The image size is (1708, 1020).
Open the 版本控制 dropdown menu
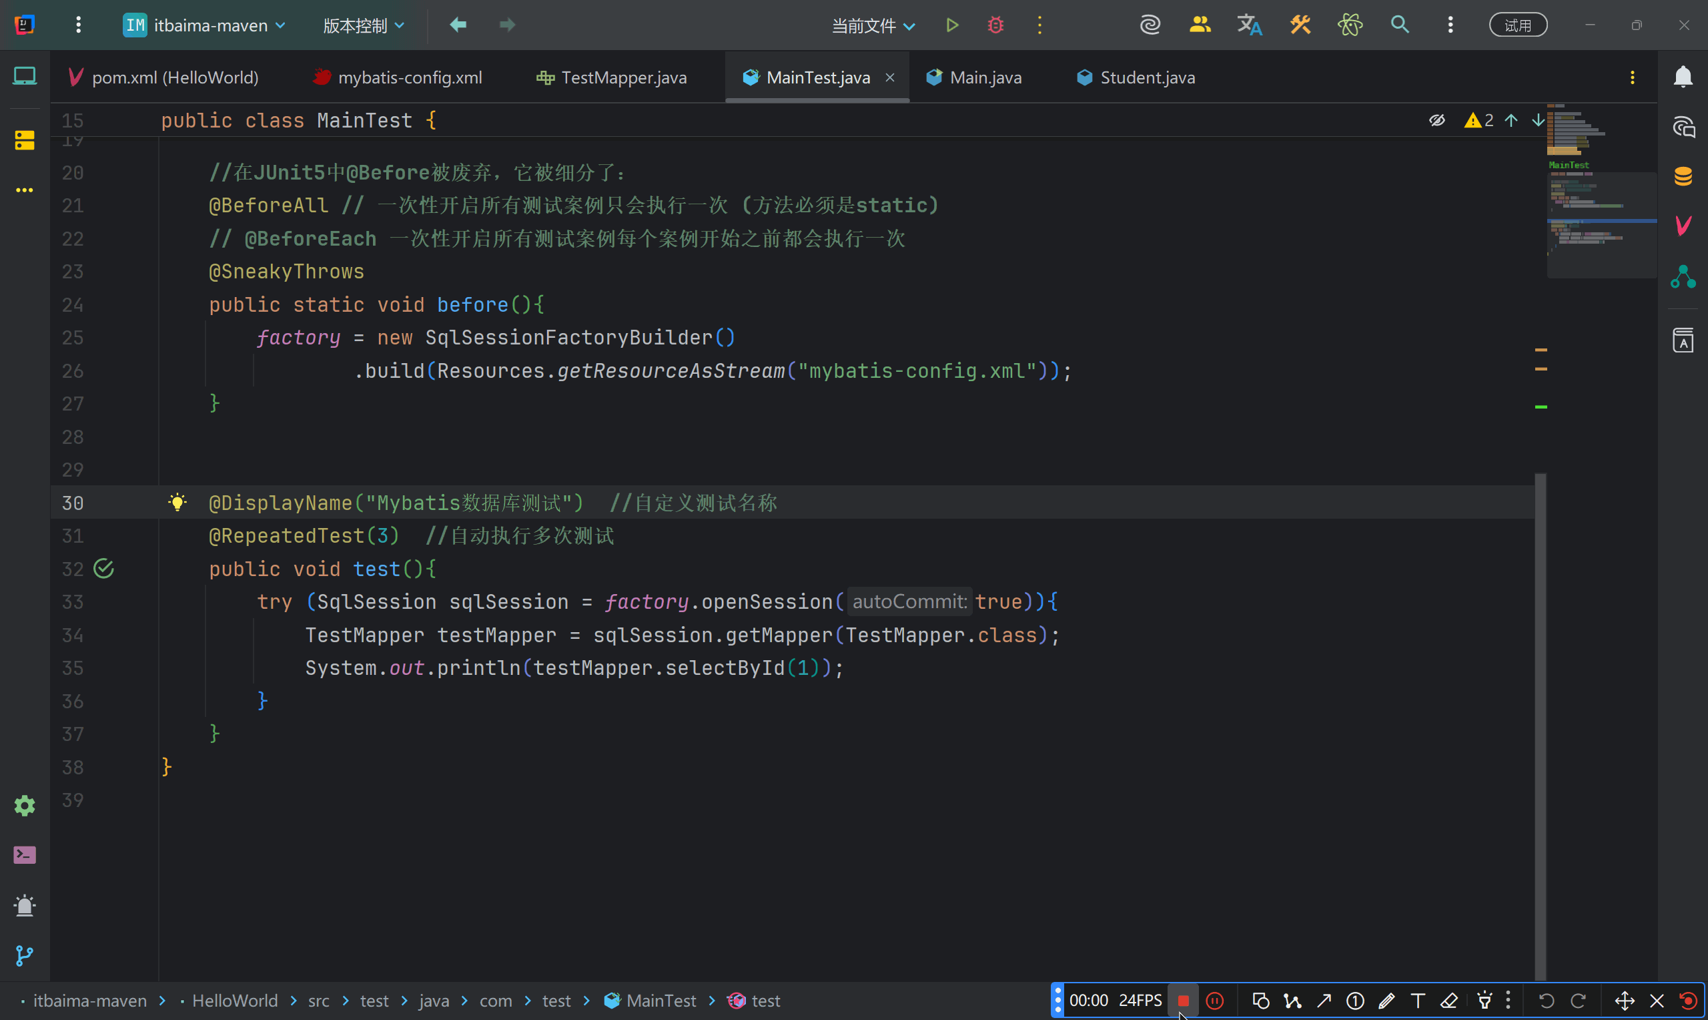click(364, 25)
